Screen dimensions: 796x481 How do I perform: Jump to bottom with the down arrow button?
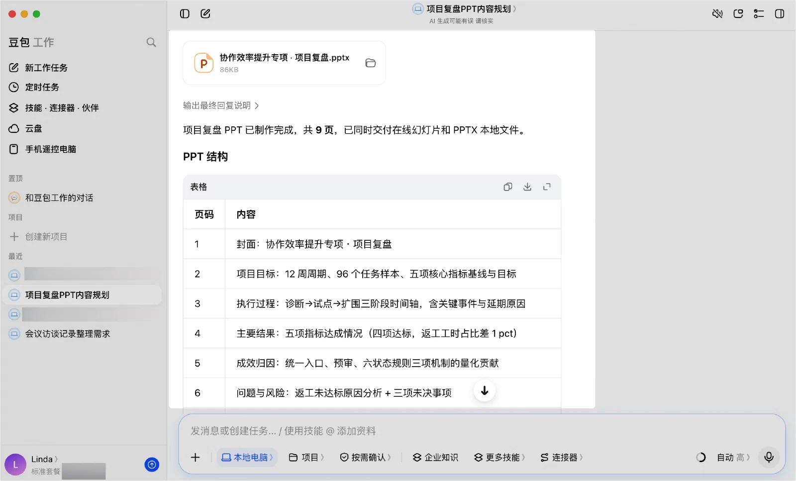(485, 391)
